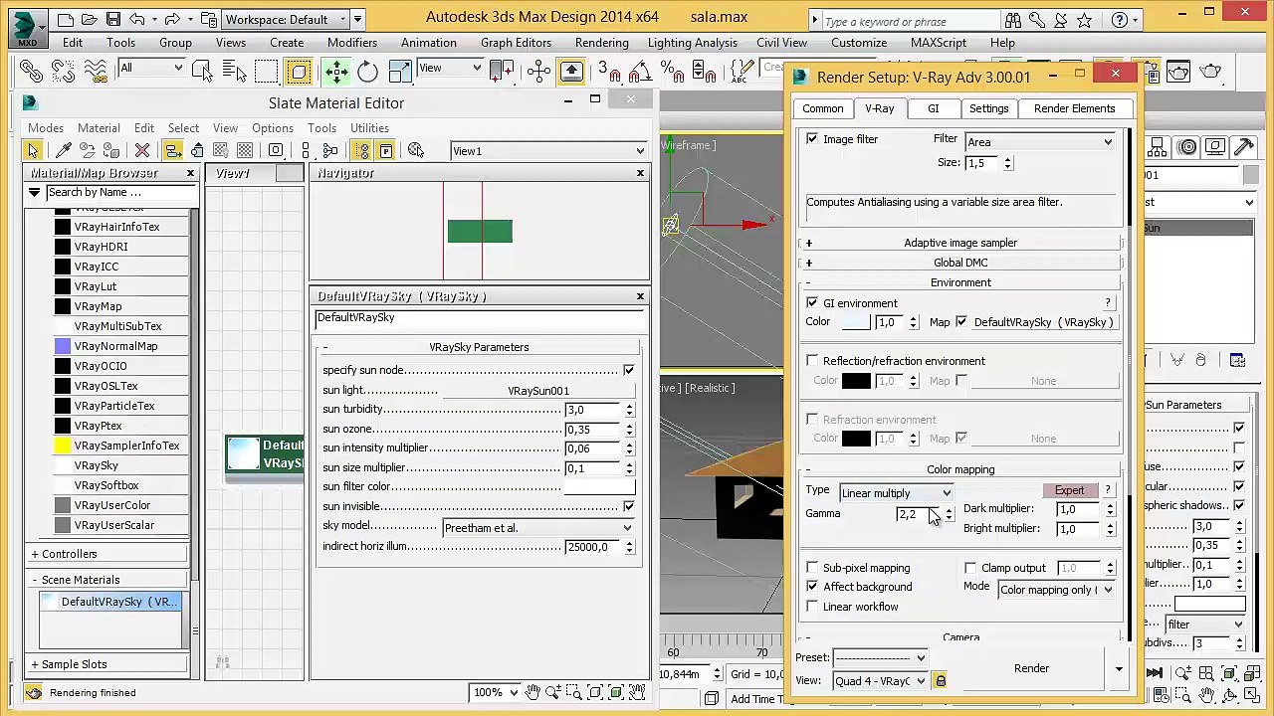Switch to the GI tab
This screenshot has width=1274, height=716.
pyautogui.click(x=933, y=108)
